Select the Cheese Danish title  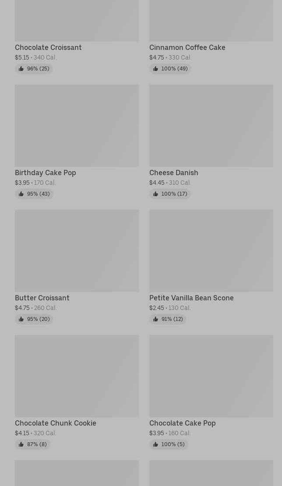click(x=173, y=173)
